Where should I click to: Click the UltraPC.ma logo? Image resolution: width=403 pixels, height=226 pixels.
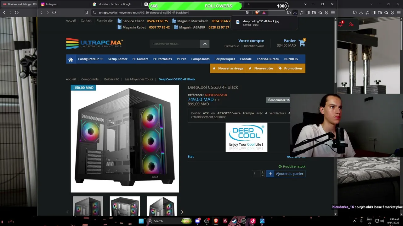point(94,43)
